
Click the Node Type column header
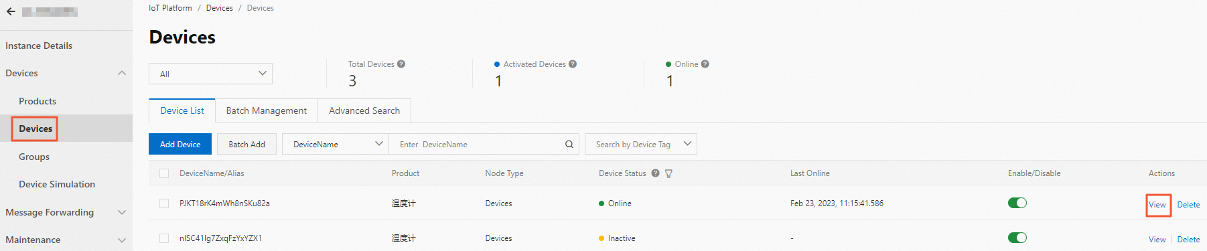coord(504,173)
